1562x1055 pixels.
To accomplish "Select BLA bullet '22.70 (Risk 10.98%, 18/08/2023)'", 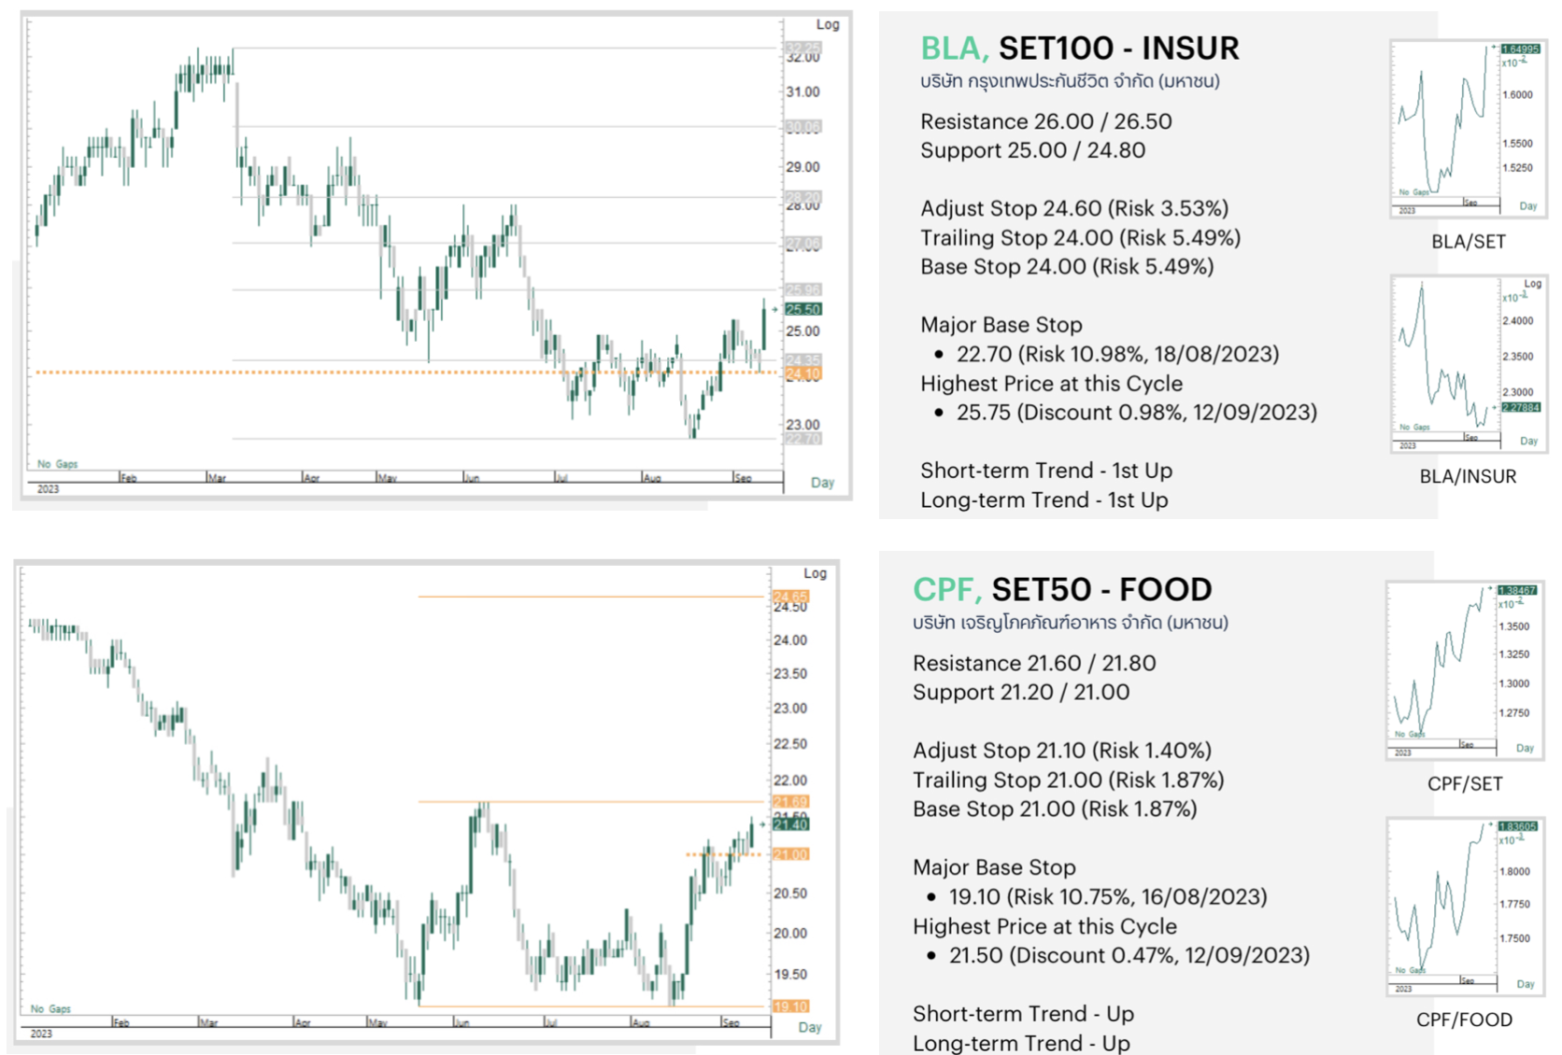I will click(1117, 354).
